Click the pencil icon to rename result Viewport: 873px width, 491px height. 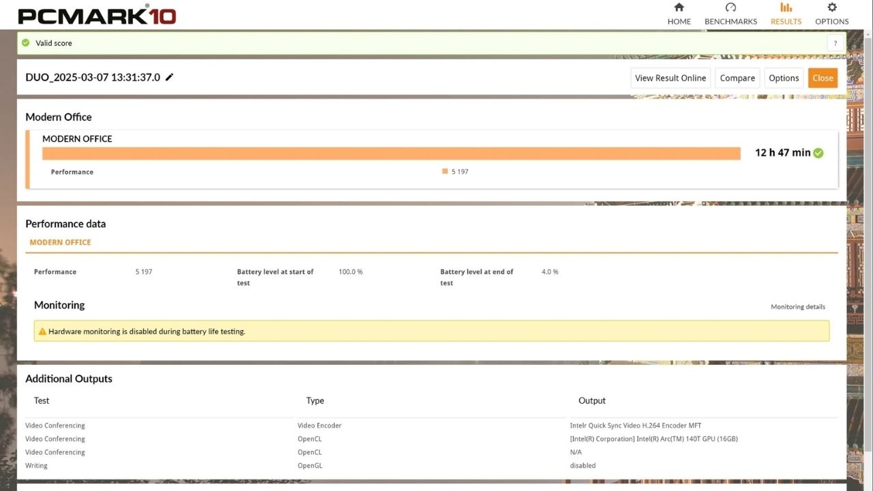(170, 77)
